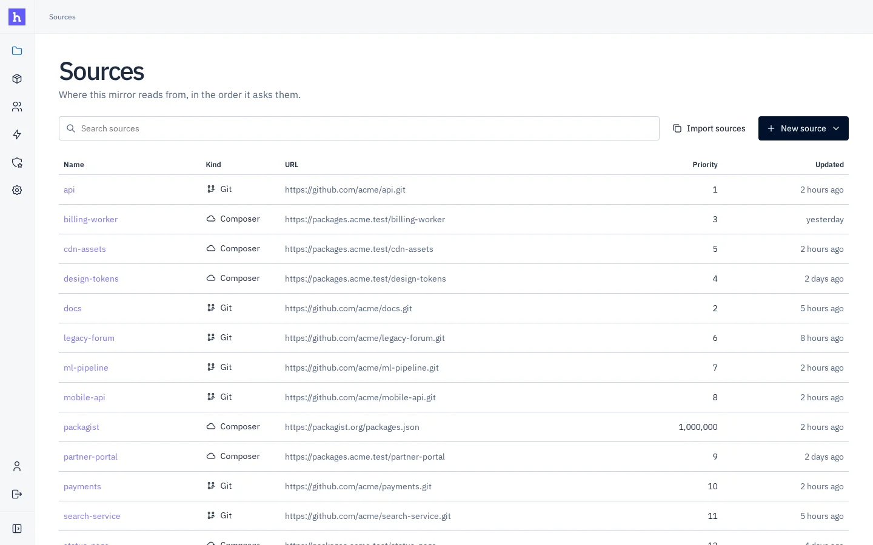Image resolution: width=873 pixels, height=545 pixels.
Task: Click URL https://packages.acme.test/partner-portal
Action: pyautogui.click(x=365, y=457)
